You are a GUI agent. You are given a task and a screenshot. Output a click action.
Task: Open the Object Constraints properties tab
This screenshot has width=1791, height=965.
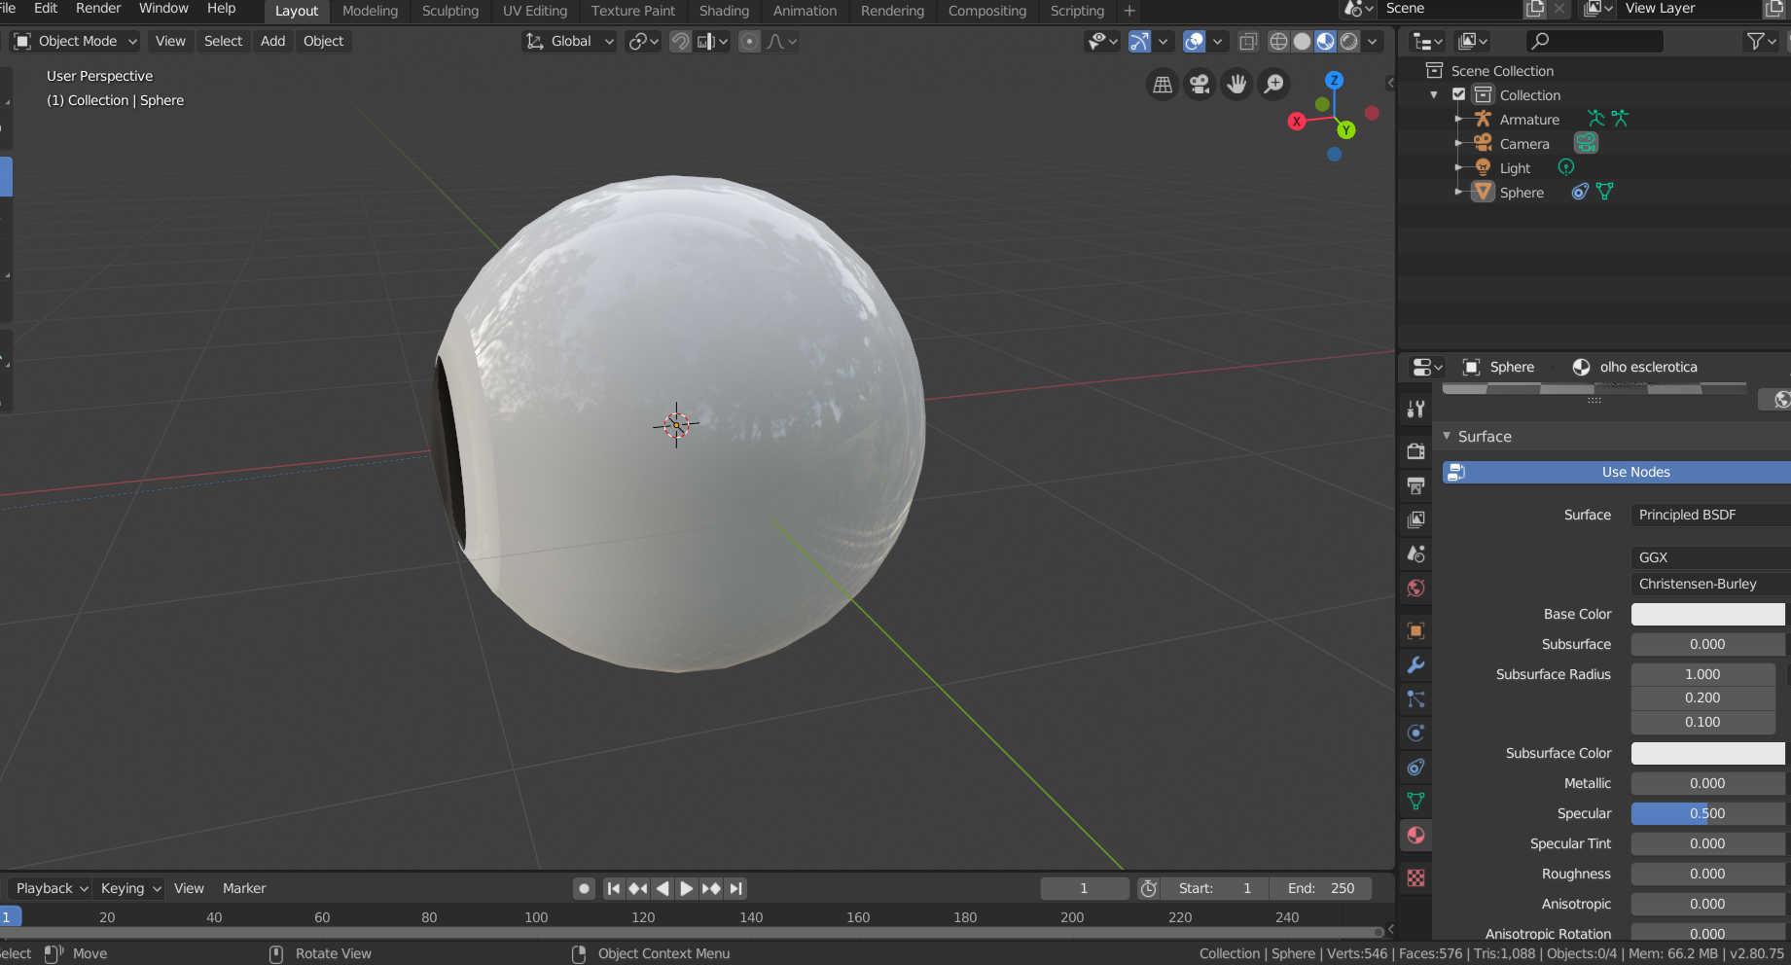click(1415, 767)
